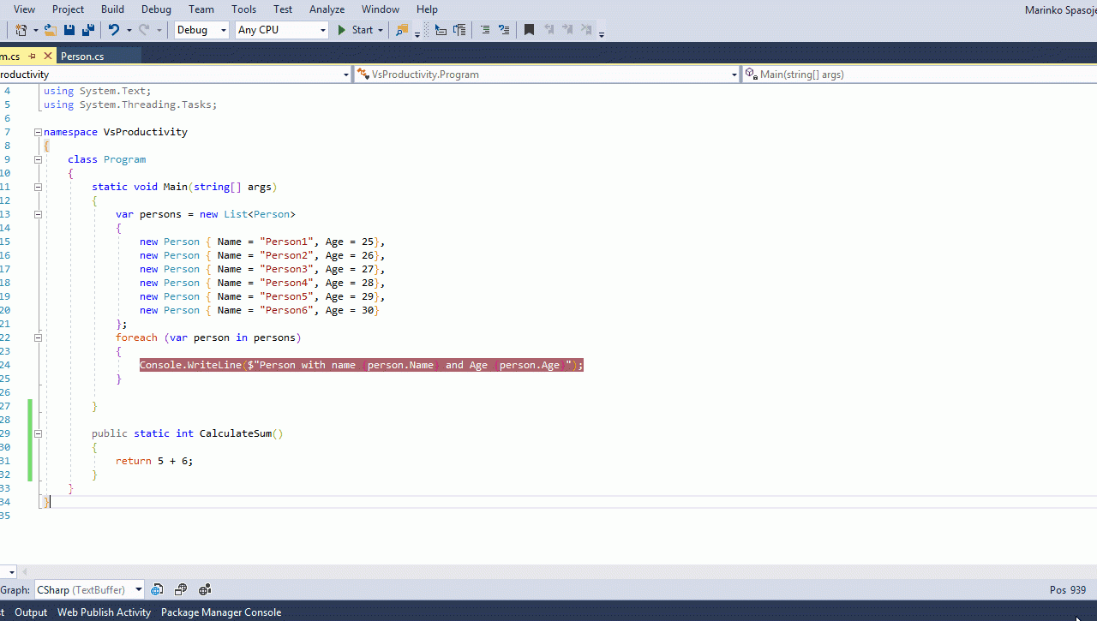Image resolution: width=1097 pixels, height=621 pixels.
Task: Toggle pin on the active document tab
Action: click(x=33, y=56)
